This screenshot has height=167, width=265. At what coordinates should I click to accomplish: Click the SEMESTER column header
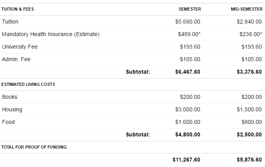(x=190, y=9)
